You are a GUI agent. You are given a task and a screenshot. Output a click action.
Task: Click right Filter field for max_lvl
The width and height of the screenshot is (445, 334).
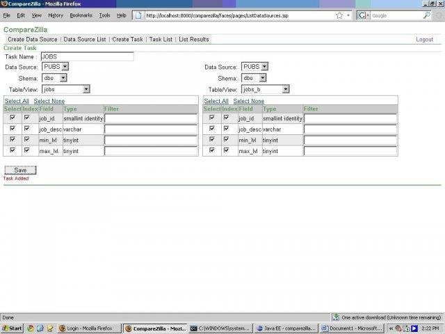point(350,151)
